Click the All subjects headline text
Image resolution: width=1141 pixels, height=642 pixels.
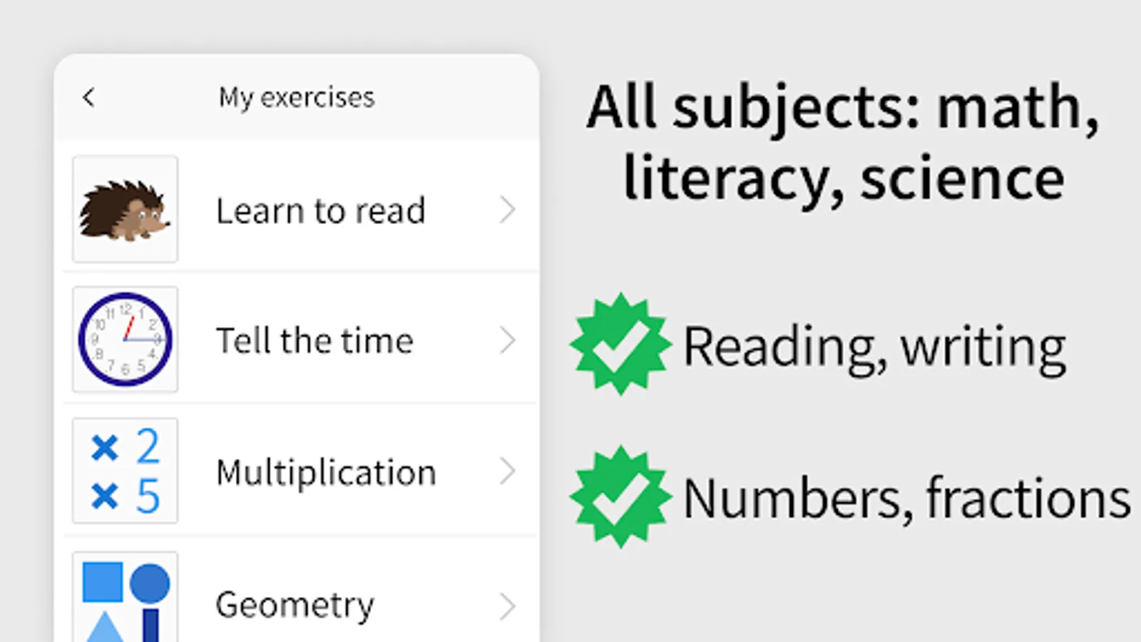pyautogui.click(x=843, y=143)
